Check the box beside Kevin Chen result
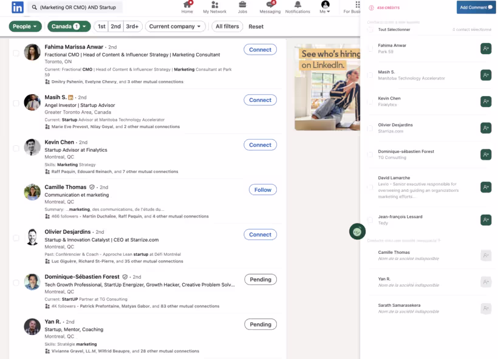 pos(16,148)
